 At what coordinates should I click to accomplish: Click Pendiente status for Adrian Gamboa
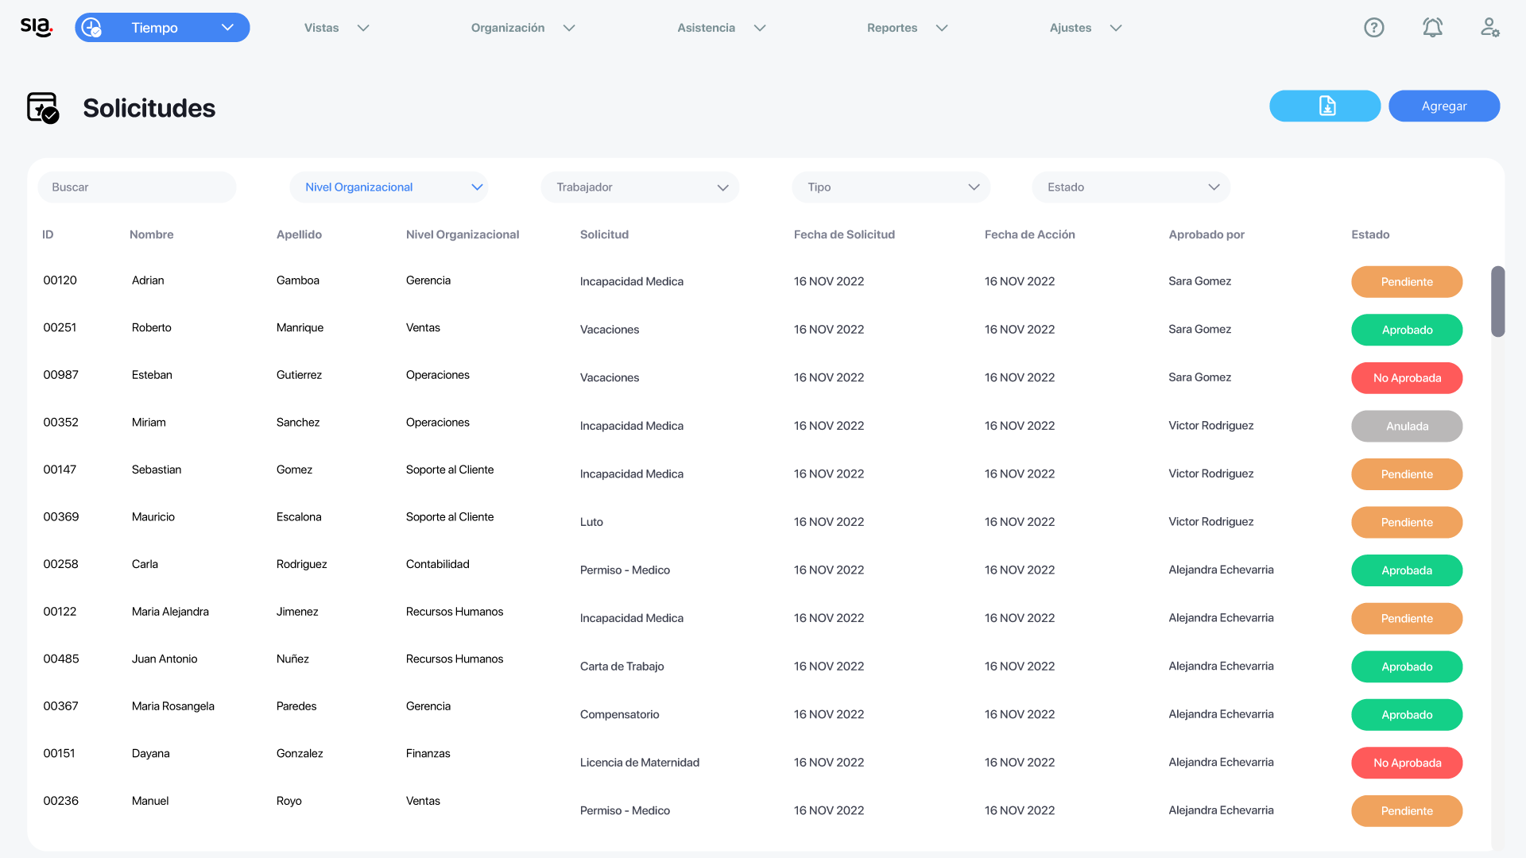1406,282
